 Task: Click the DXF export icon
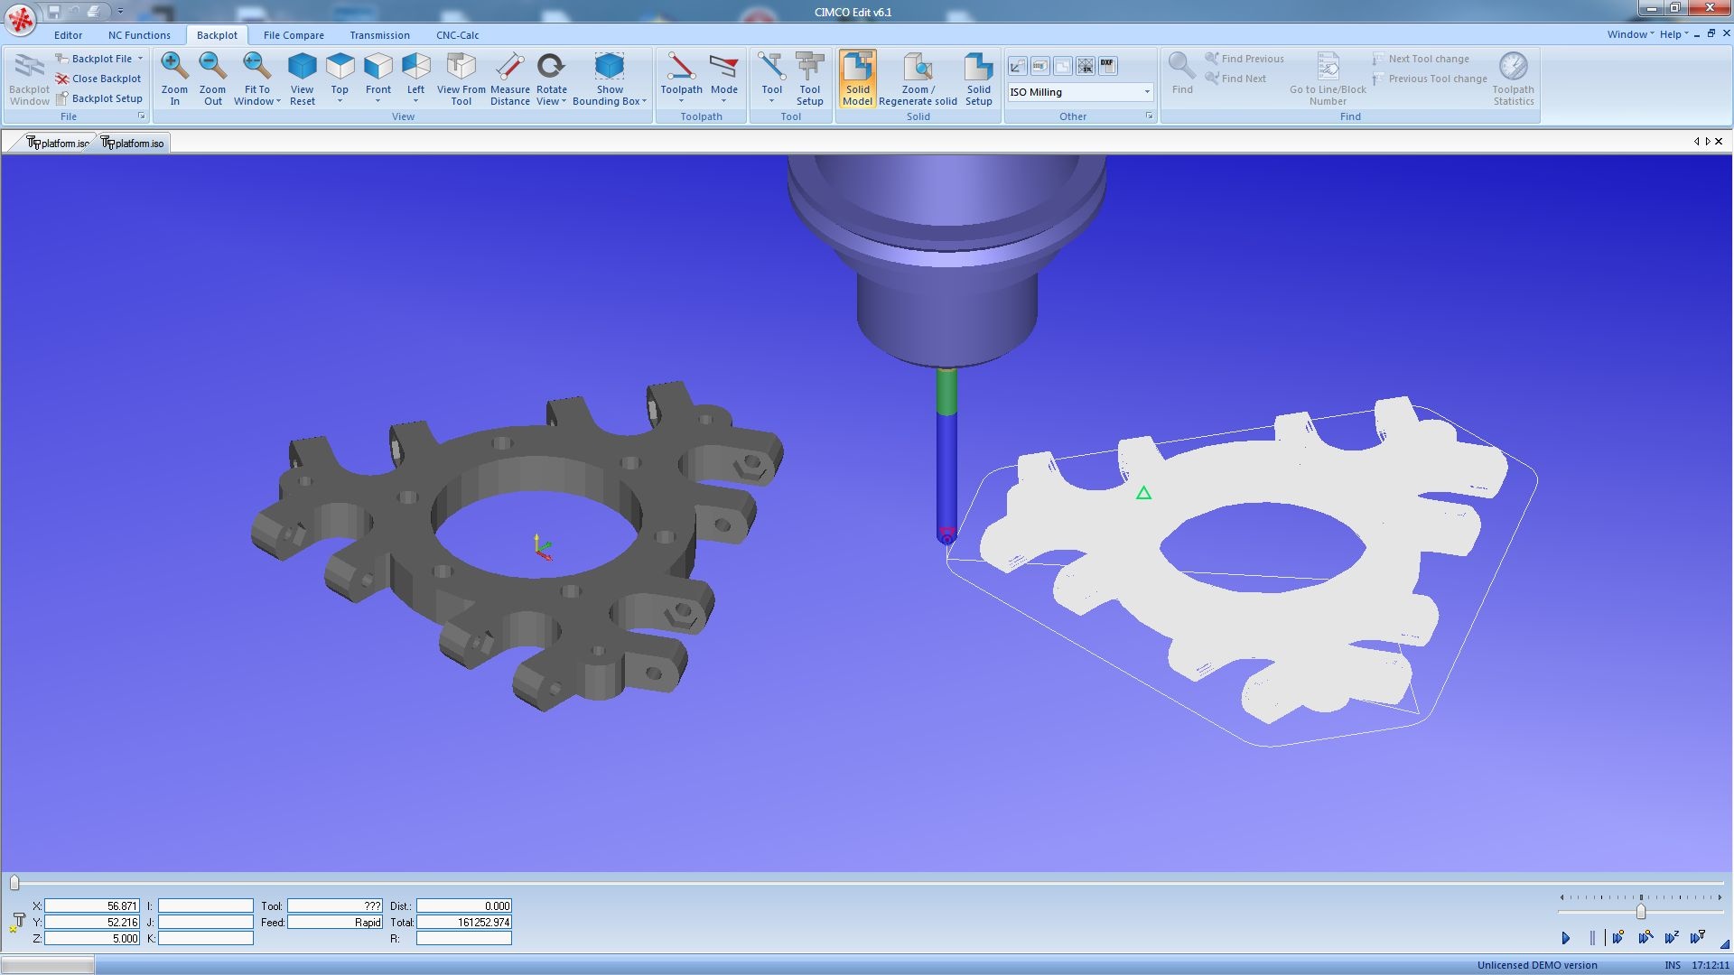click(1107, 66)
